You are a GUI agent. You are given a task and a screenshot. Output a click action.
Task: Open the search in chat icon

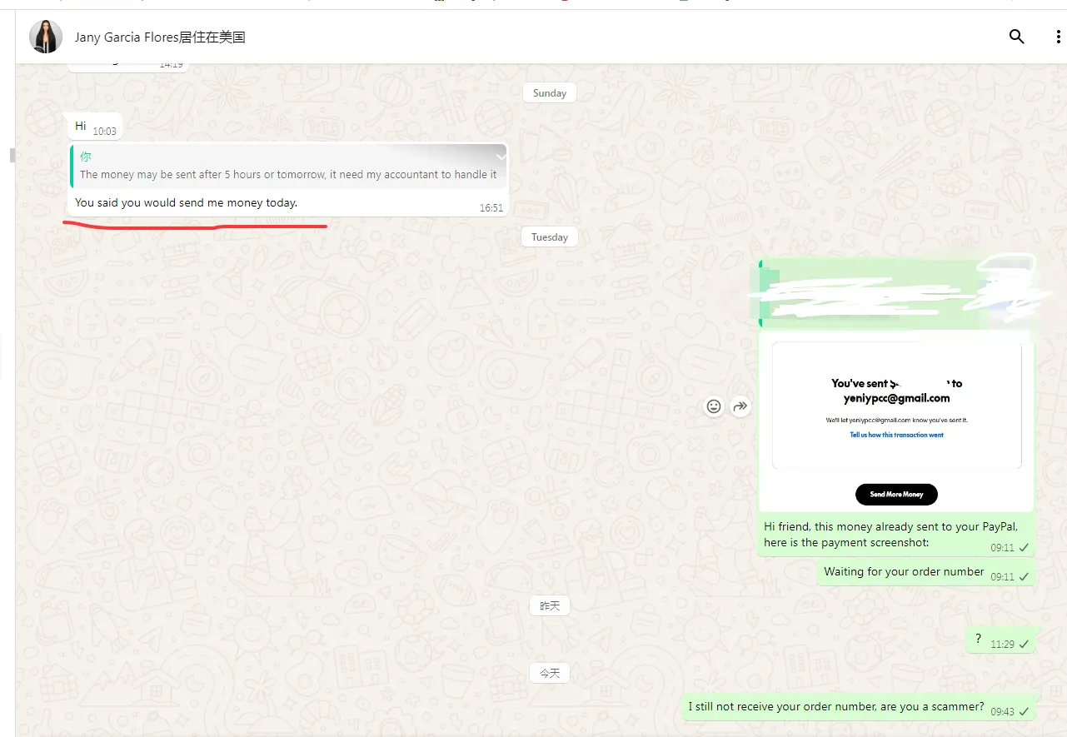pos(1016,37)
